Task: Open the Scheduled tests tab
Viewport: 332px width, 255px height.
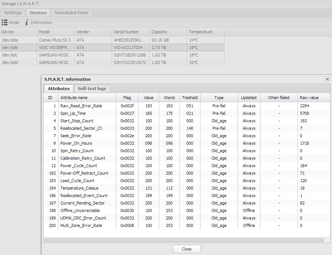Action: pos(72,13)
